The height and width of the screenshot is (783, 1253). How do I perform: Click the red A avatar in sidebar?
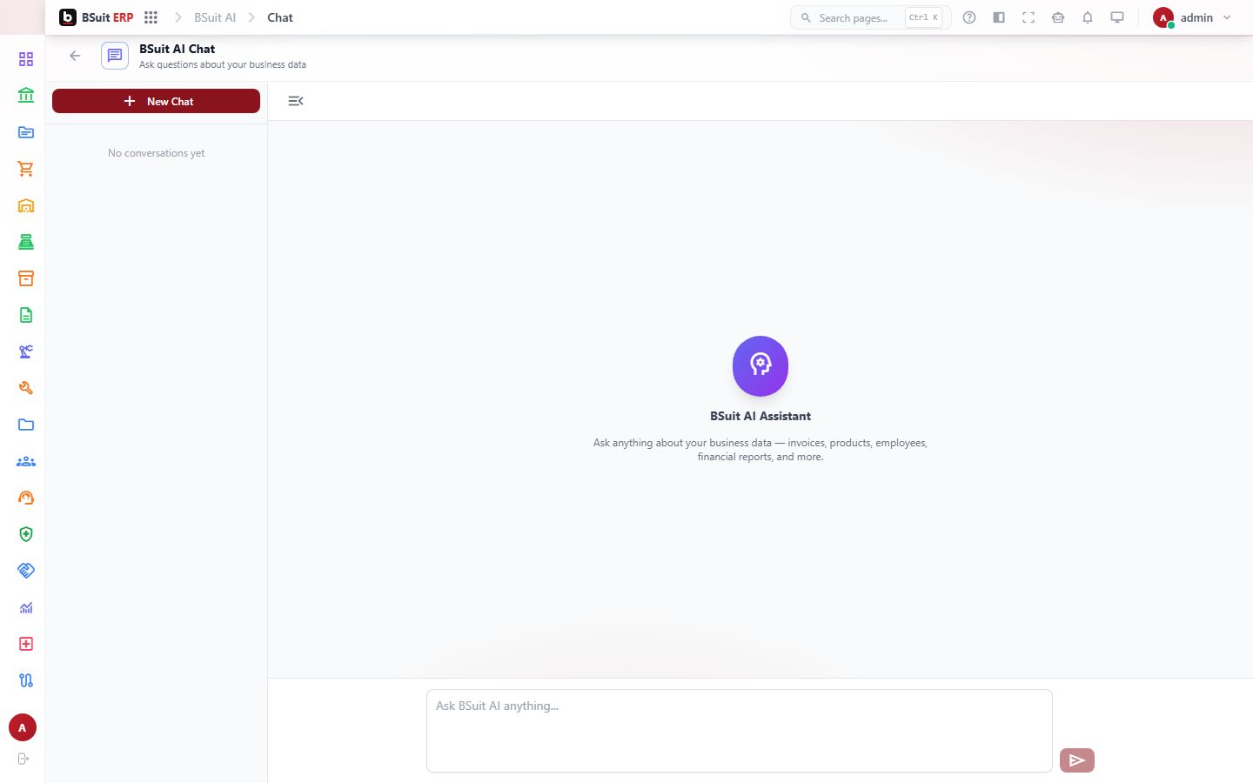point(23,727)
